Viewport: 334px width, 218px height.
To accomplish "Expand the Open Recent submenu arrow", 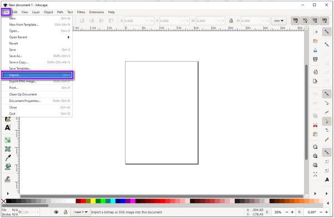I will pyautogui.click(x=68, y=37).
